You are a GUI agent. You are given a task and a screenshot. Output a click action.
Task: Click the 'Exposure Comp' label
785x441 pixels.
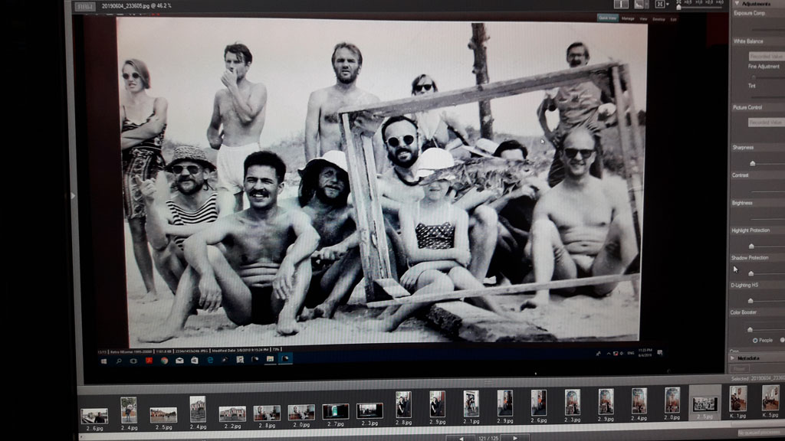pos(750,13)
